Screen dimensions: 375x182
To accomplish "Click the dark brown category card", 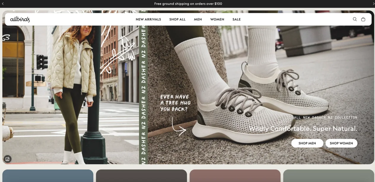I will click(x=141, y=176).
